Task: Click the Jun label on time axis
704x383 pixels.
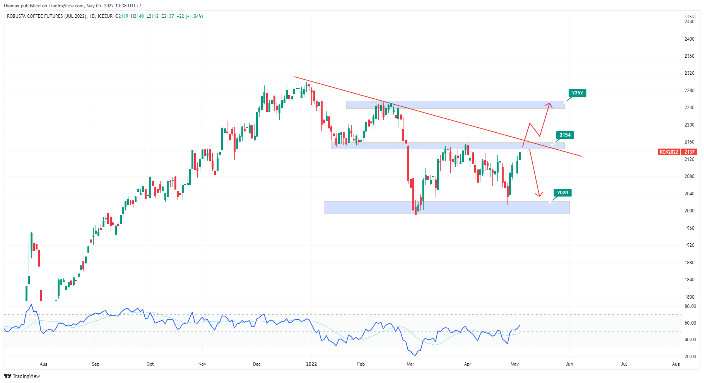Action: (569, 364)
